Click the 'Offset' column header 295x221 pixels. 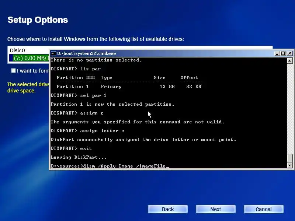click(189, 78)
